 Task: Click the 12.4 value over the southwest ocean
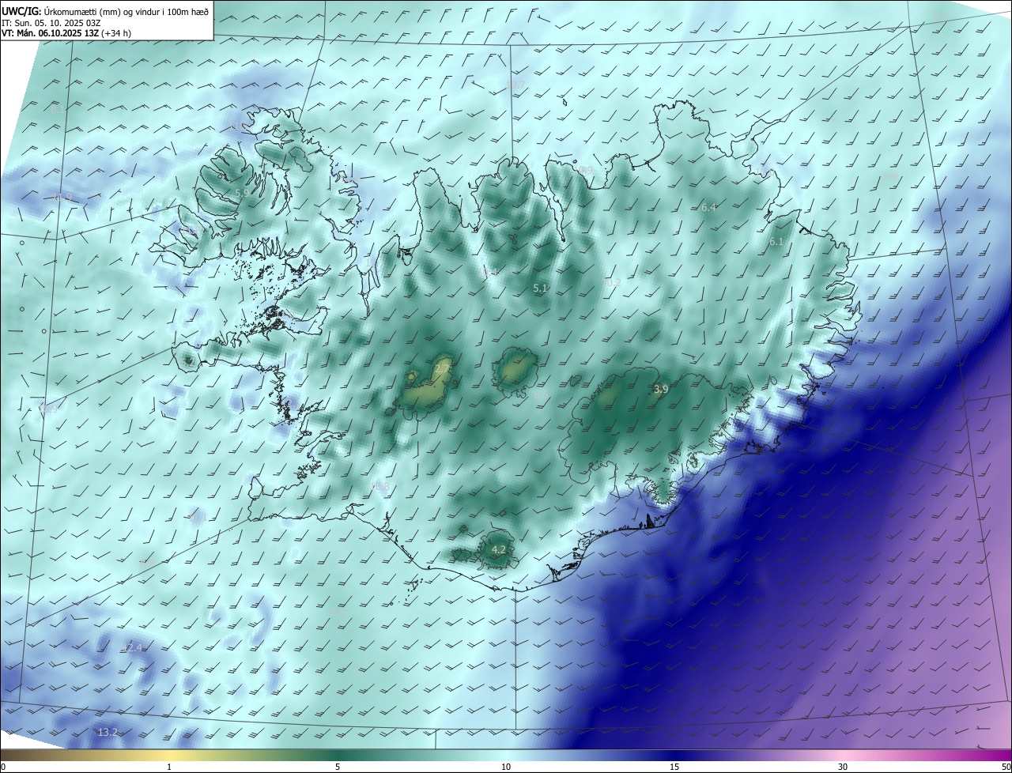[133, 647]
